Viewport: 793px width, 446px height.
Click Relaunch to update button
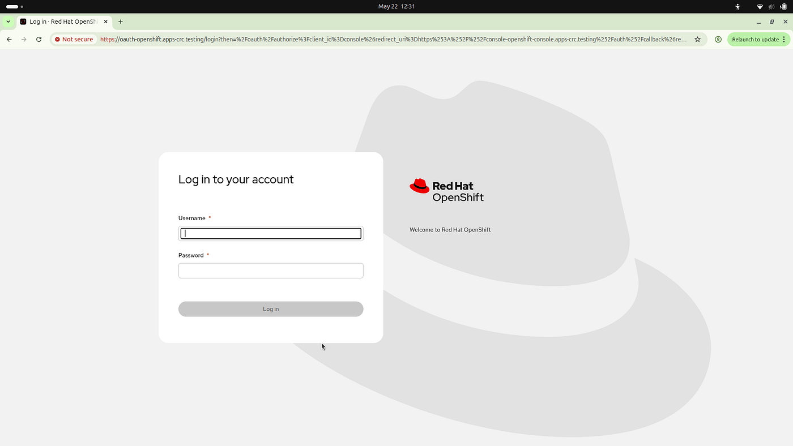click(x=758, y=40)
